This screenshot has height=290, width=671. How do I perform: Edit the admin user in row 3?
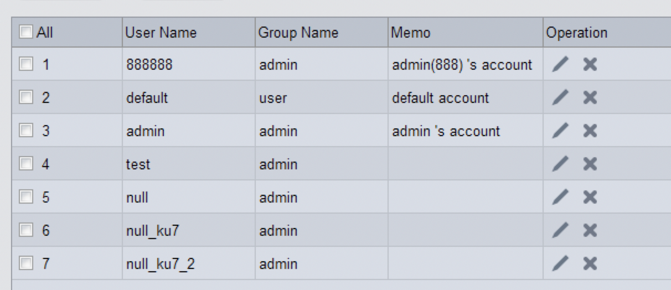[x=560, y=131]
